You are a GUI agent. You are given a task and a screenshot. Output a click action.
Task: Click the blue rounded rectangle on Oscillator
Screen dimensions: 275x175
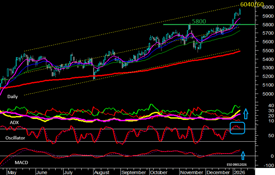tap(238, 128)
